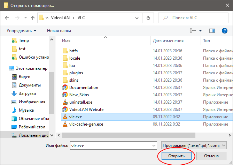The height and width of the screenshot is (165, 233).
Task: Refresh the VLC folder view
Action: click(148, 18)
